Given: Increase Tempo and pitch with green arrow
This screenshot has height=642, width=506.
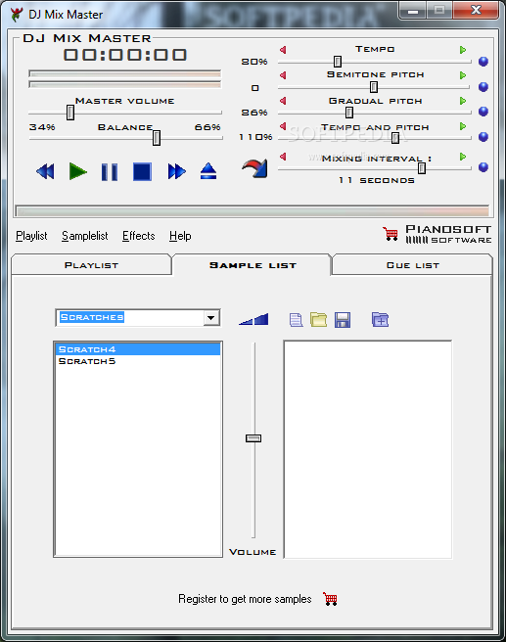Looking at the screenshot, I should pos(463,126).
